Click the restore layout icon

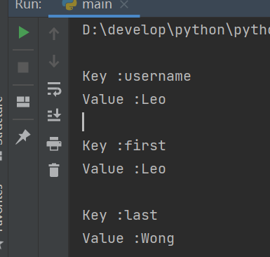pos(23,102)
